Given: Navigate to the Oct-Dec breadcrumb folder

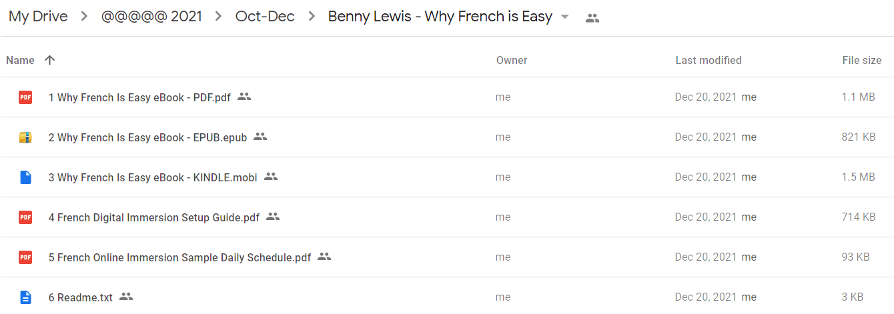Looking at the screenshot, I should tap(265, 17).
